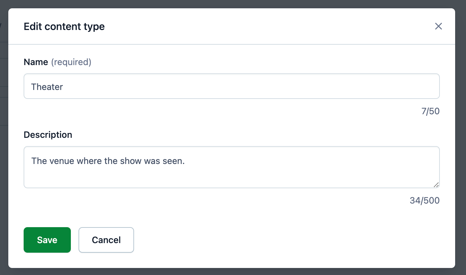Click the (required) label next to Name
The width and height of the screenshot is (466, 275).
[71, 62]
